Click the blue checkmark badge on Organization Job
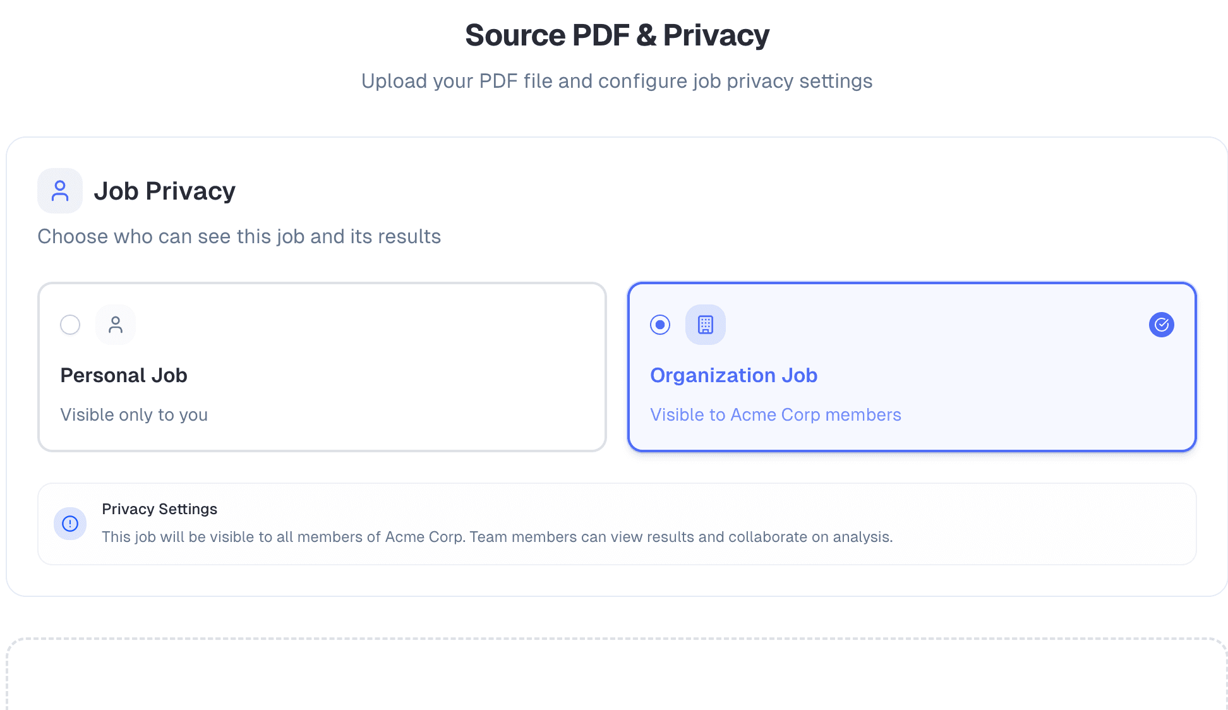The width and height of the screenshot is (1228, 710). (1161, 325)
